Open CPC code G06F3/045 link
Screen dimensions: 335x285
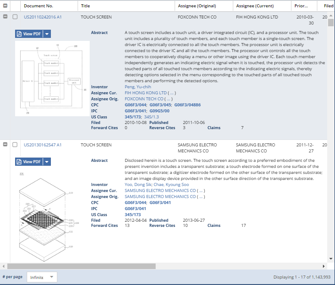coord(160,105)
